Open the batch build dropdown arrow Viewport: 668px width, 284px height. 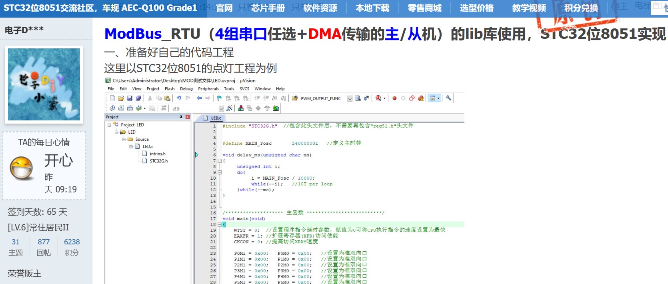(145, 108)
